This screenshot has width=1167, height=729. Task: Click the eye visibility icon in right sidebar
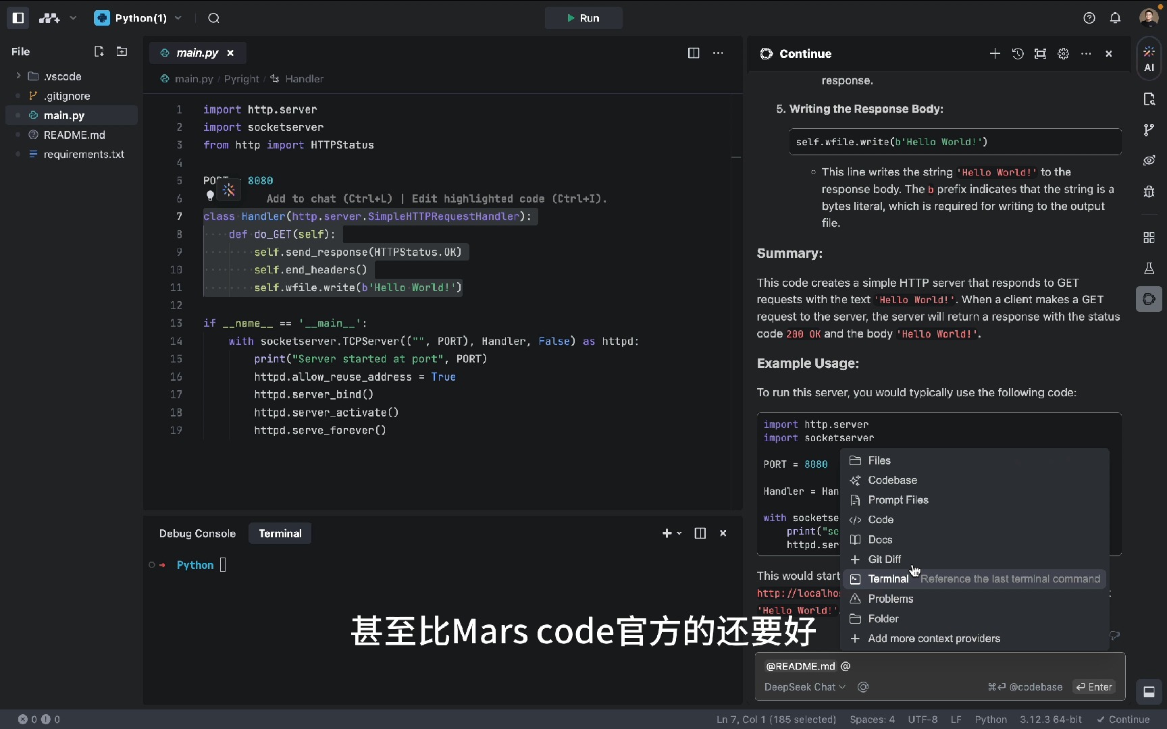[1149, 161]
